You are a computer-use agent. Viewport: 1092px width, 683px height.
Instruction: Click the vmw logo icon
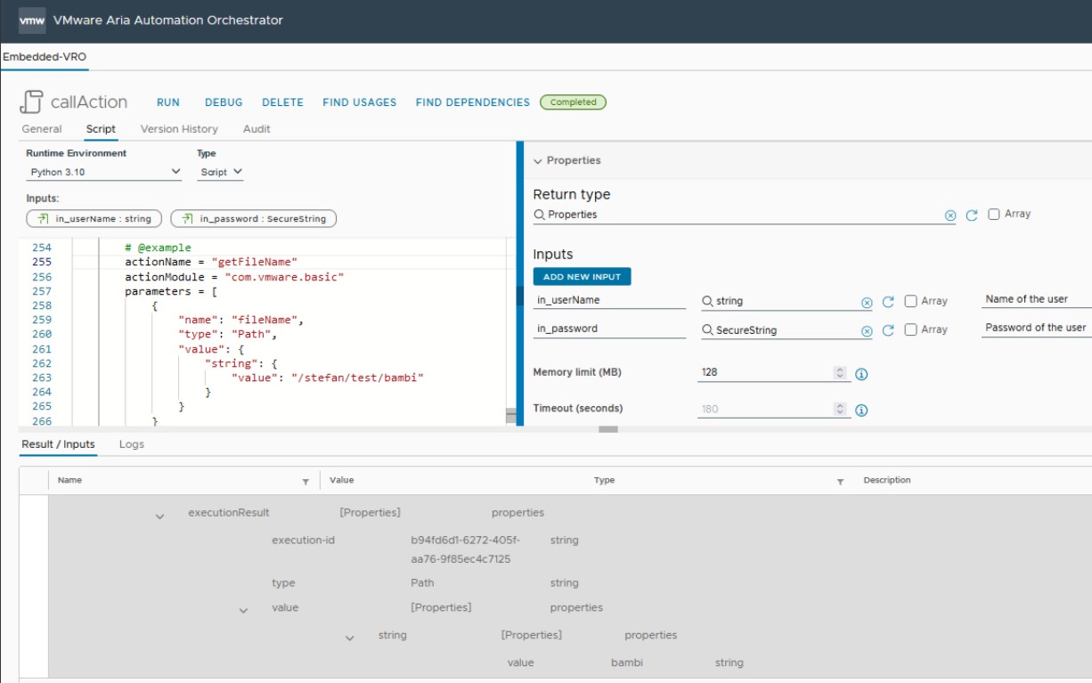[x=32, y=20]
